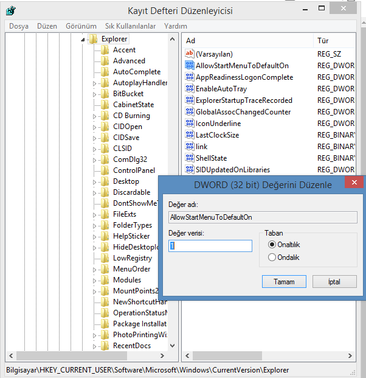Click the tree pane scroll up arrow
Screen dimensions: 366x378
[x=172, y=39]
